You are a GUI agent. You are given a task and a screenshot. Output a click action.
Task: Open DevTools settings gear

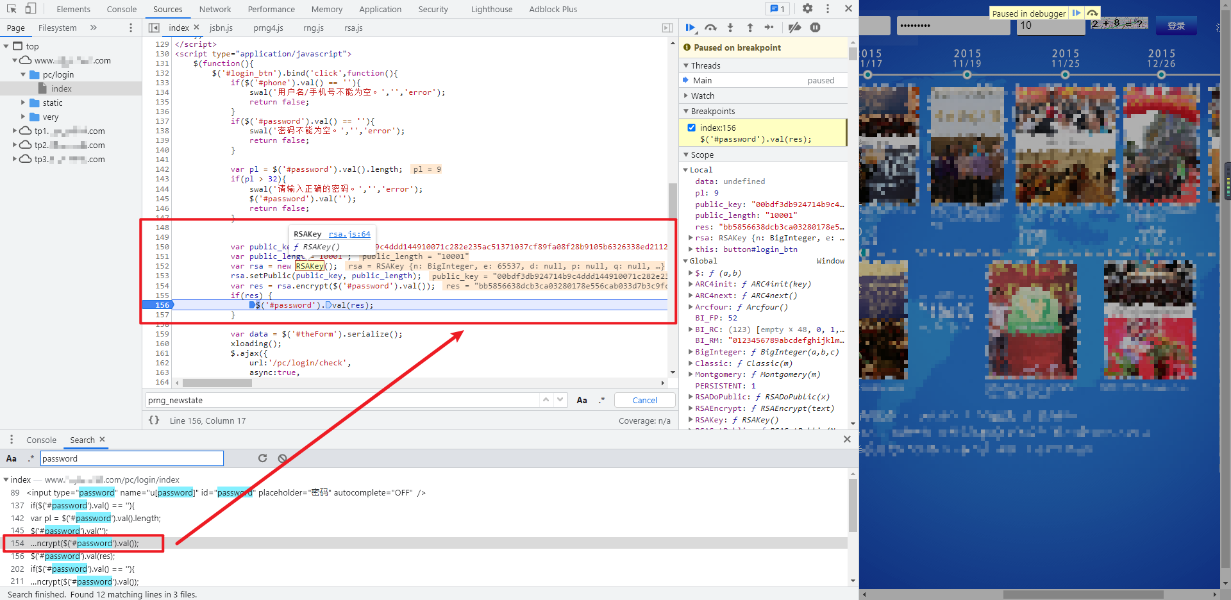(x=807, y=9)
